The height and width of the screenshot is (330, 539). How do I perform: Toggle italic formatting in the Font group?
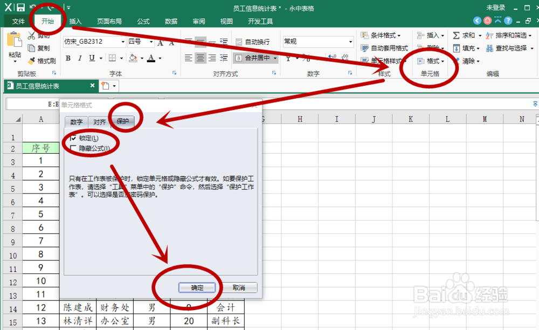[80, 58]
